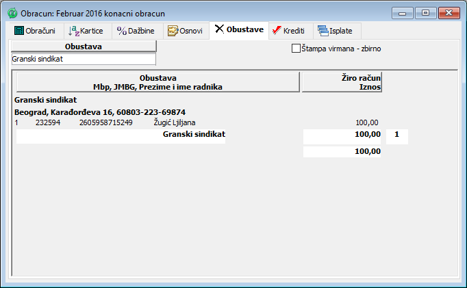Enable Štampa virmana - zbirno checkbox
This screenshot has height=288, width=467.
[296, 49]
